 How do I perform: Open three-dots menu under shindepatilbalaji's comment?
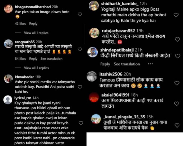(x=150, y=64)
